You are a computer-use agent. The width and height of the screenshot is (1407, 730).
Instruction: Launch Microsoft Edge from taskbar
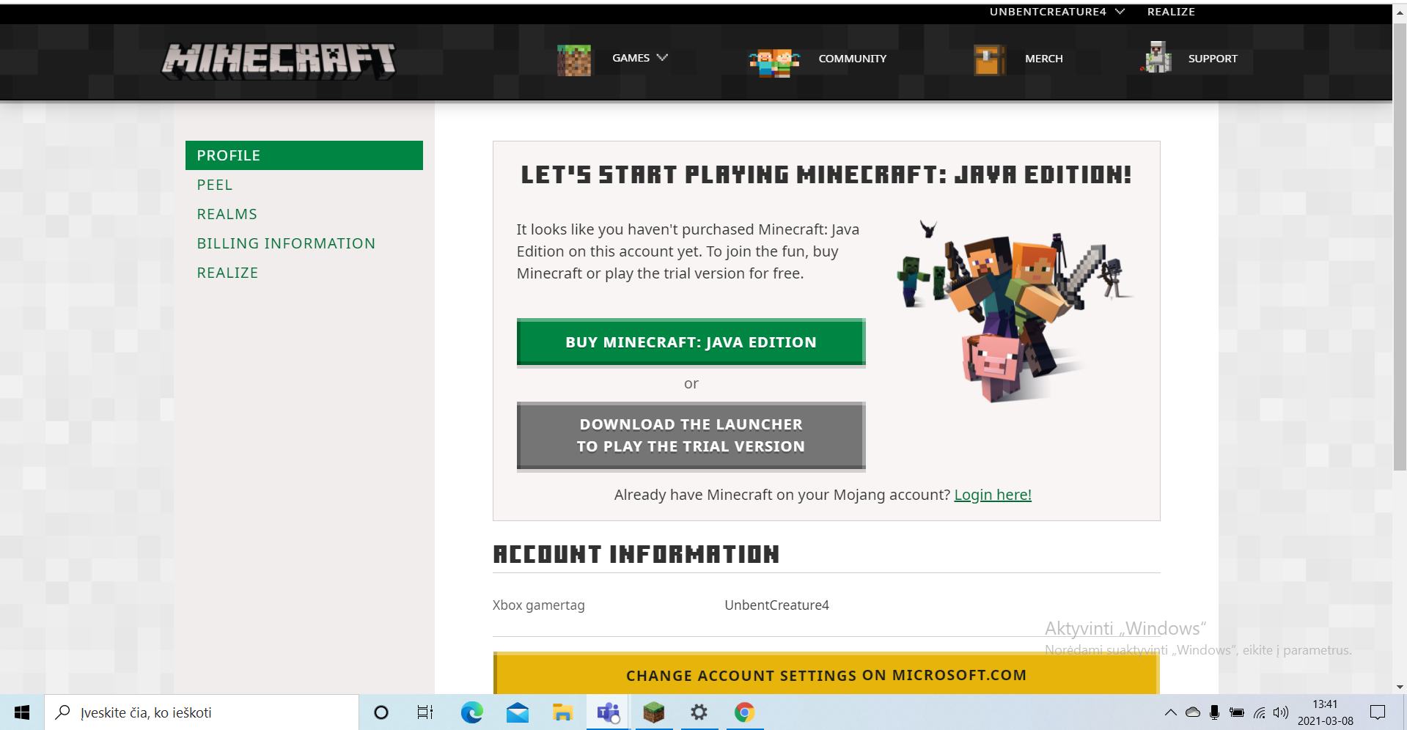[x=471, y=712]
